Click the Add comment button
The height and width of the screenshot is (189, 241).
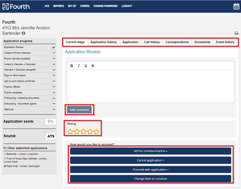pos(79,110)
